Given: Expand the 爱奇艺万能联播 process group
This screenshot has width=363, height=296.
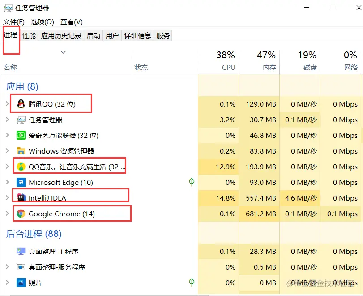Looking at the screenshot, I should coord(8,135).
